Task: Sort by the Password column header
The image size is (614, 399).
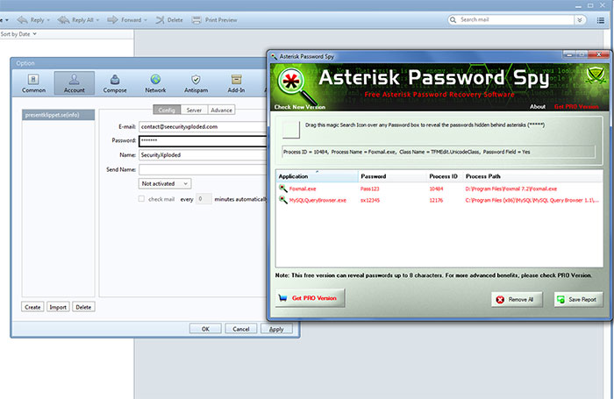Action: [392, 176]
